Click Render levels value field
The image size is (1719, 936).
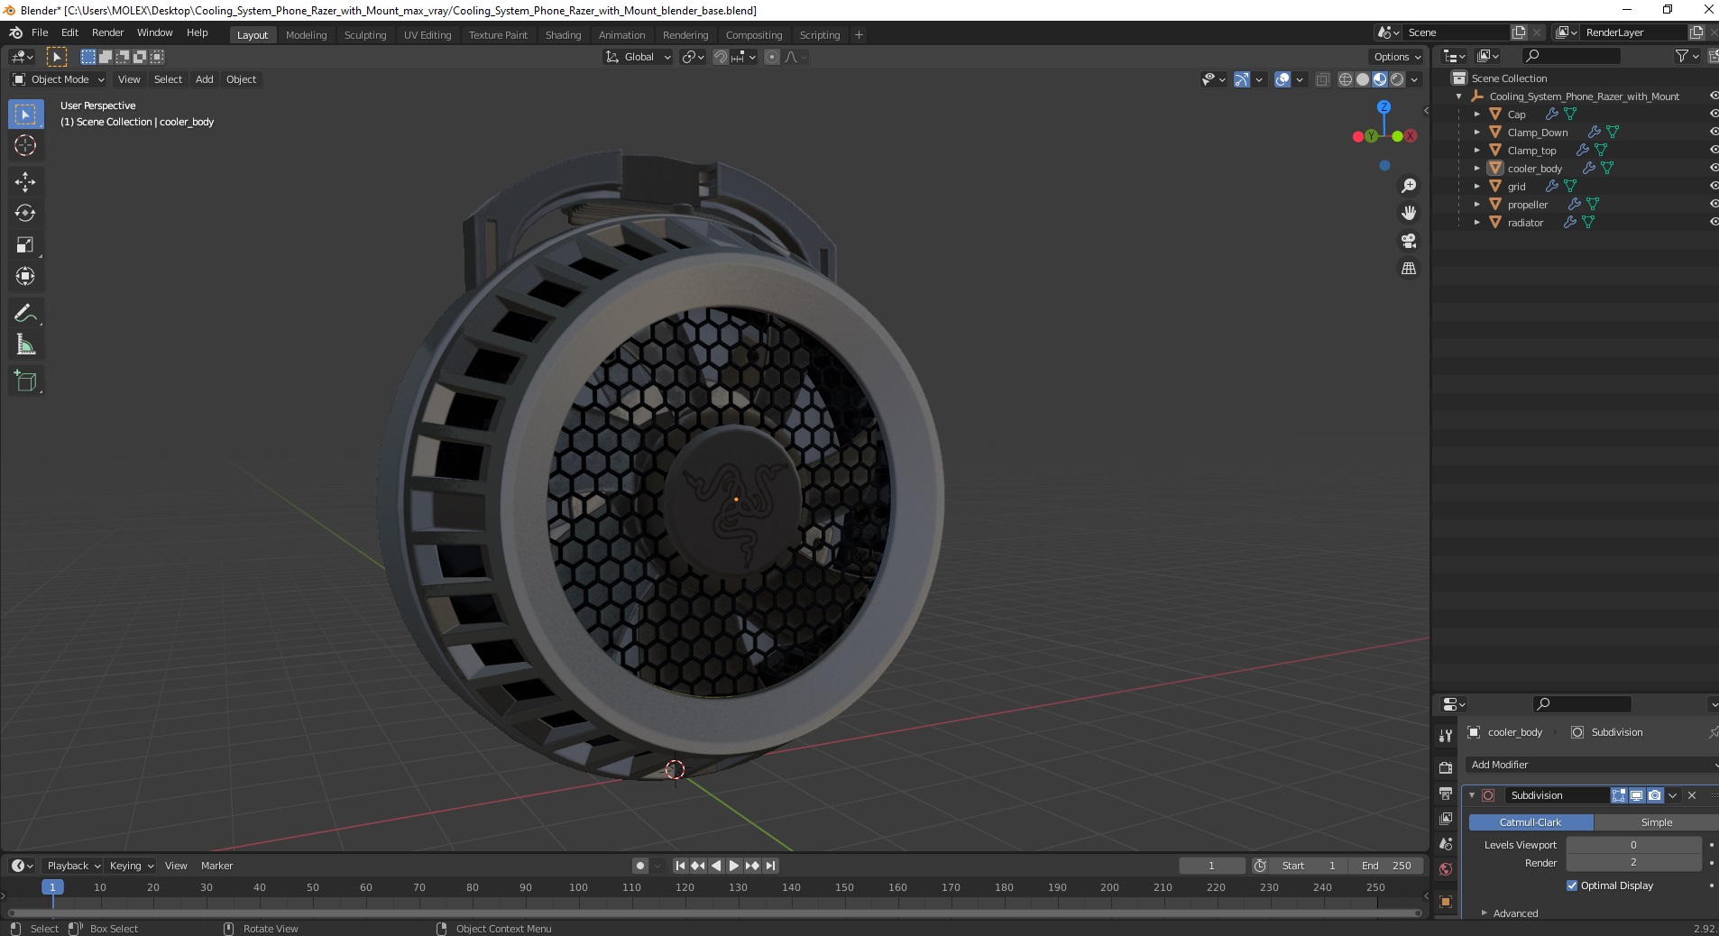click(1633, 863)
